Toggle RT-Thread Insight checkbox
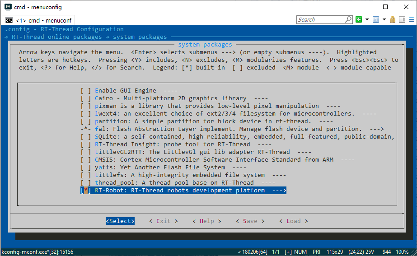Viewport: 417px width, 256px height. coord(86,144)
